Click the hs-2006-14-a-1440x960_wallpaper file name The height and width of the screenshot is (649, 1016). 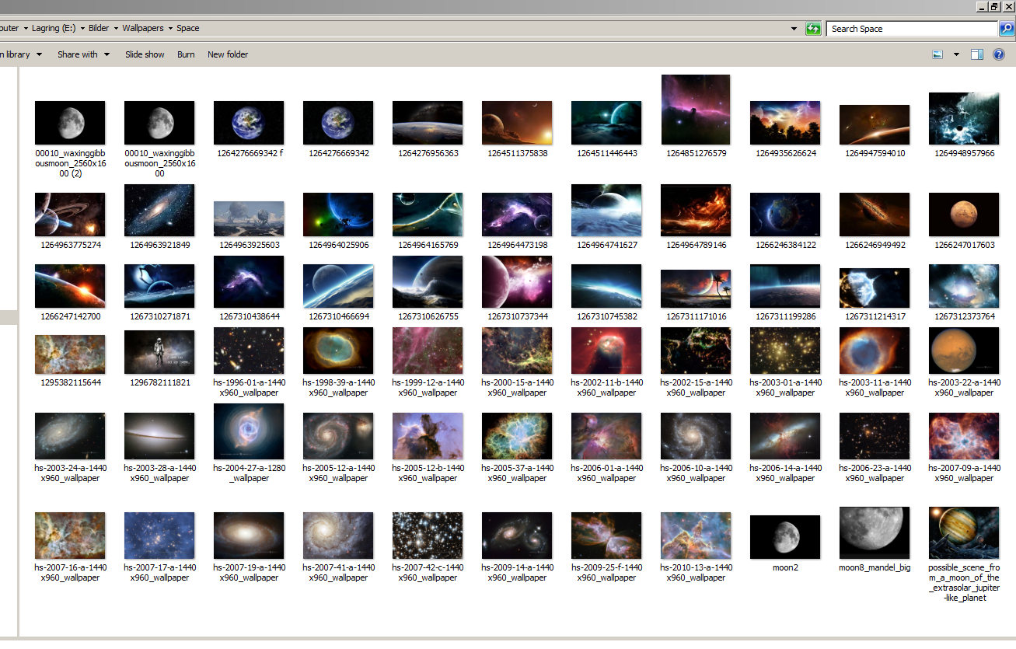pos(786,473)
